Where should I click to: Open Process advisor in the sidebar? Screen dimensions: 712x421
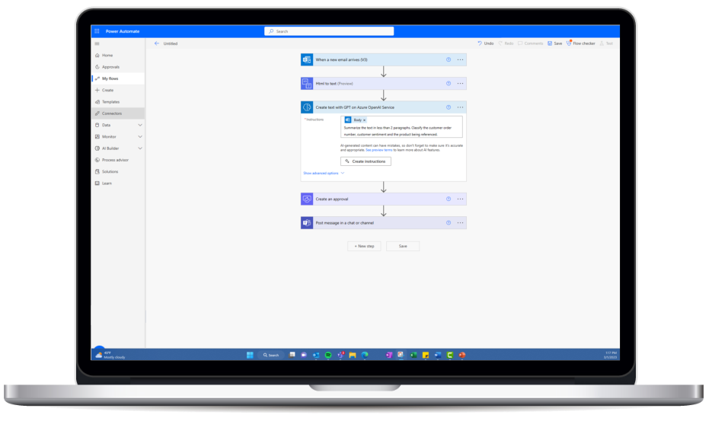pos(118,160)
